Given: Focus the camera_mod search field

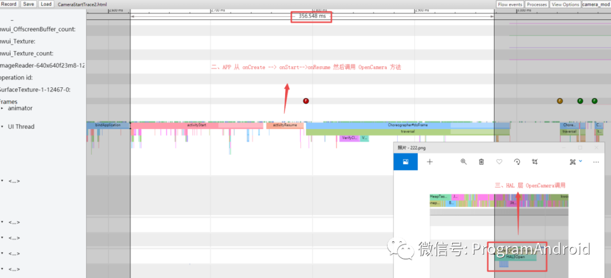Looking at the screenshot, I should point(596,5).
